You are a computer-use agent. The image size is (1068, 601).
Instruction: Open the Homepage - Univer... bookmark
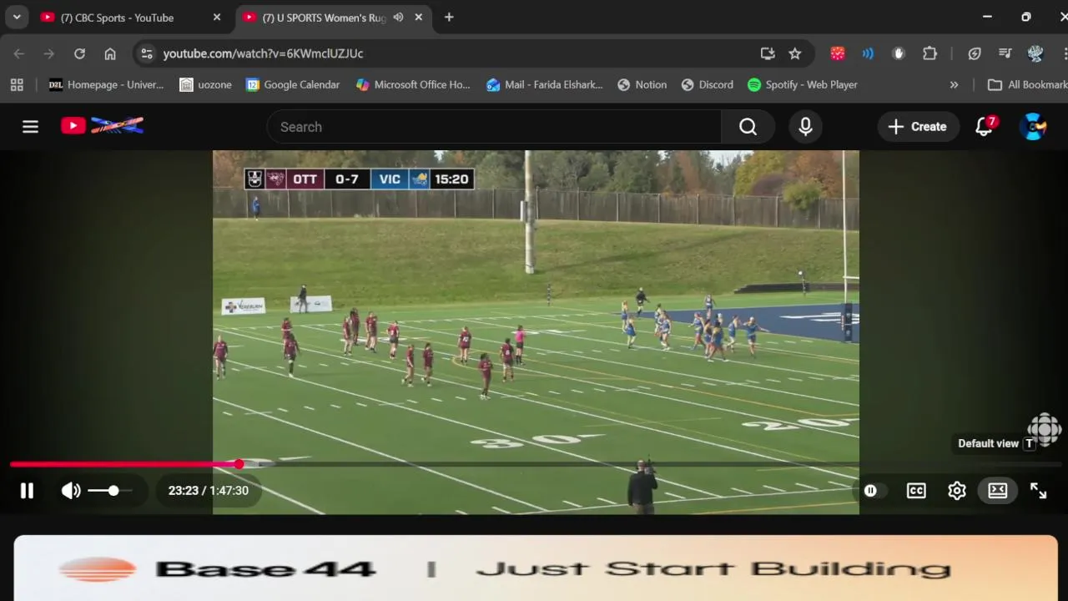[106, 84]
